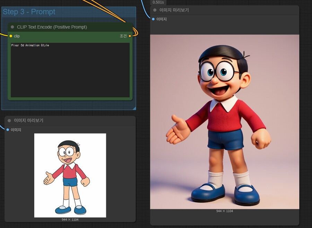Click the yellow clip input connector

click(x=11, y=36)
